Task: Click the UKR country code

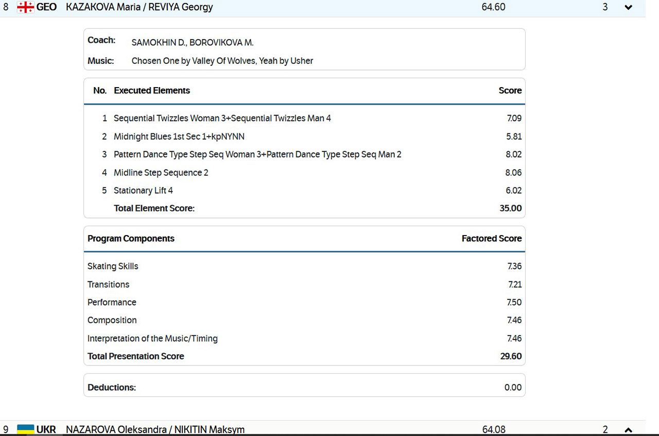Action: [x=46, y=429]
